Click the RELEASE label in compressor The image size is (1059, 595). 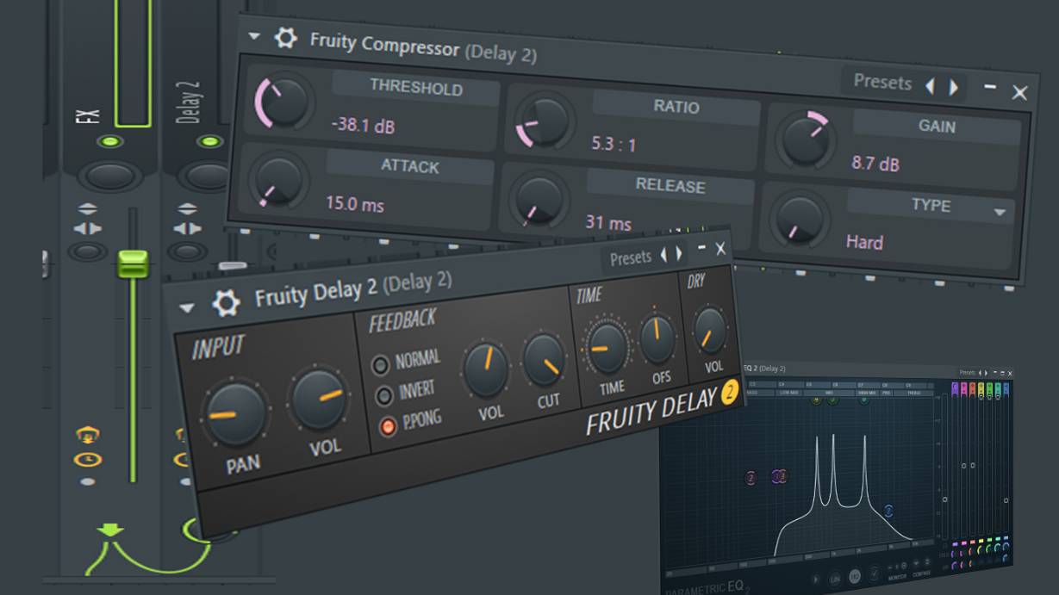(x=670, y=185)
